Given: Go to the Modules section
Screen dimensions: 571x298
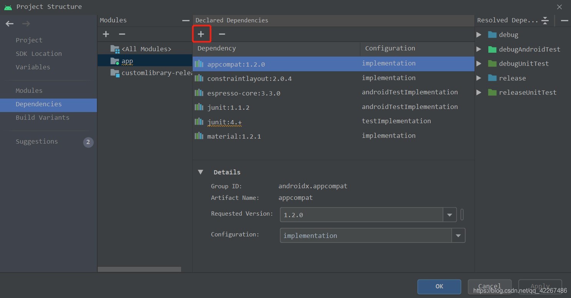Looking at the screenshot, I should pyautogui.click(x=29, y=90).
